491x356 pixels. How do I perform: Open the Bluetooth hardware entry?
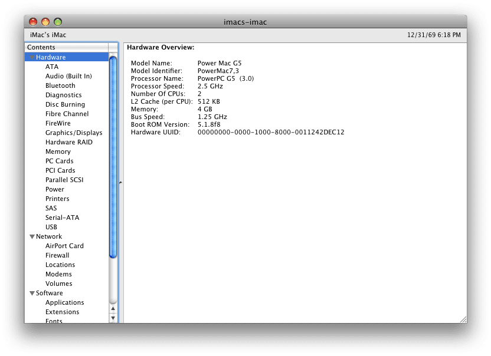[60, 85]
